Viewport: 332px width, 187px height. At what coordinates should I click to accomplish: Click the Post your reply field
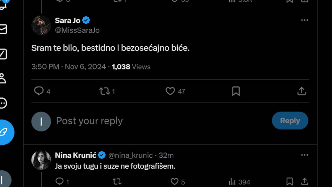coord(89,121)
